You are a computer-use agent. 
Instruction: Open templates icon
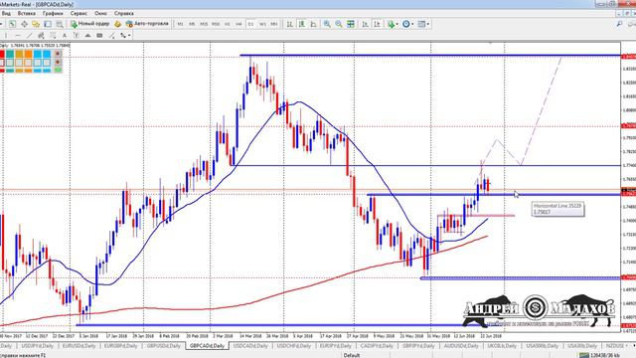click(421, 24)
